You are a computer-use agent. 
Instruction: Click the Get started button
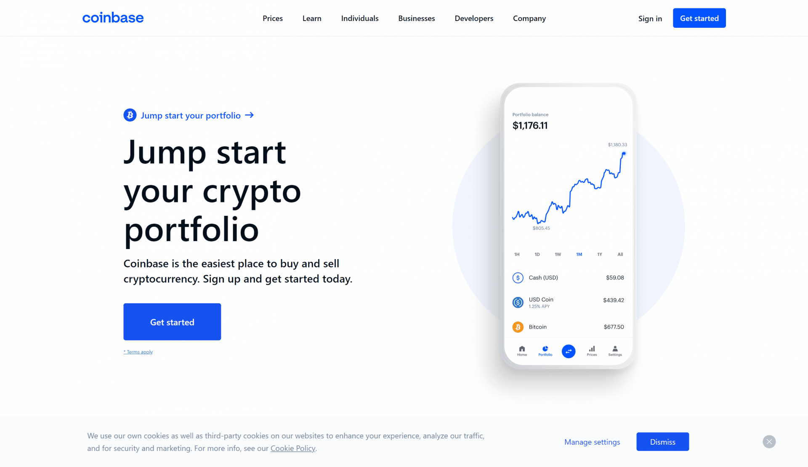[173, 321]
